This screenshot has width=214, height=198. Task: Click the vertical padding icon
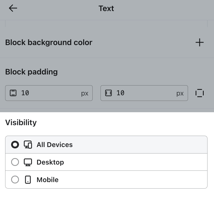point(13,93)
